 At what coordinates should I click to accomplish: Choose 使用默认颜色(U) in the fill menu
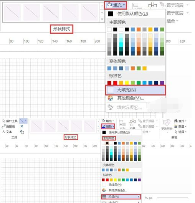(136, 14)
